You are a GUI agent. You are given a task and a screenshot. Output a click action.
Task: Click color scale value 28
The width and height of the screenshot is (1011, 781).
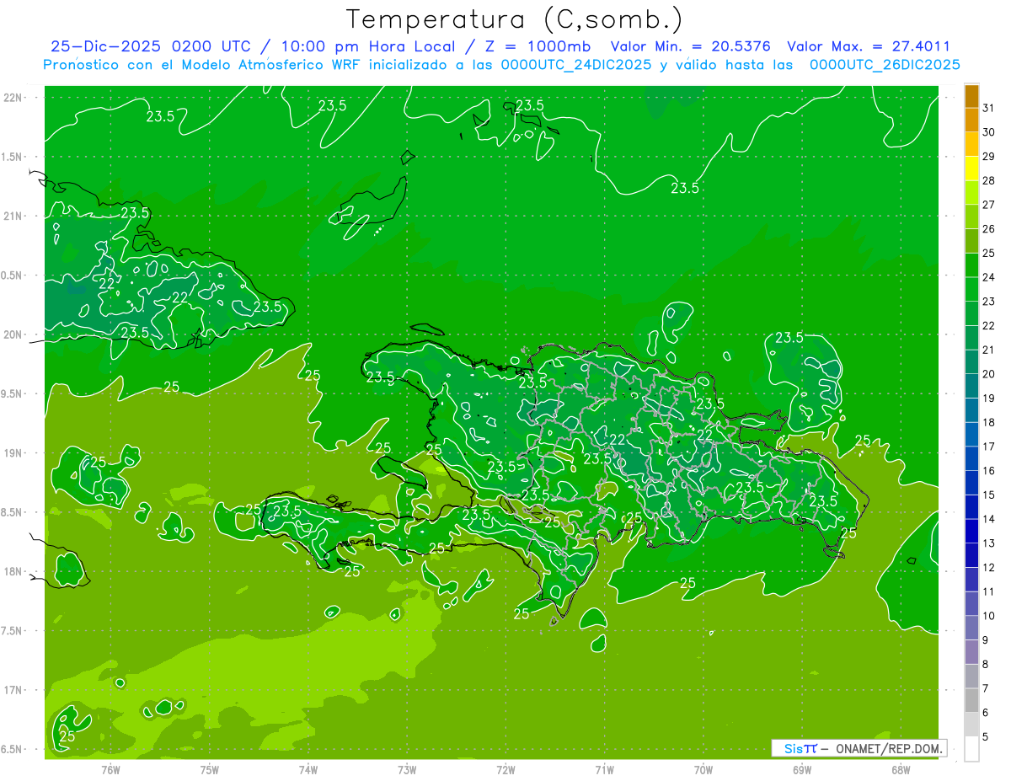point(988,181)
